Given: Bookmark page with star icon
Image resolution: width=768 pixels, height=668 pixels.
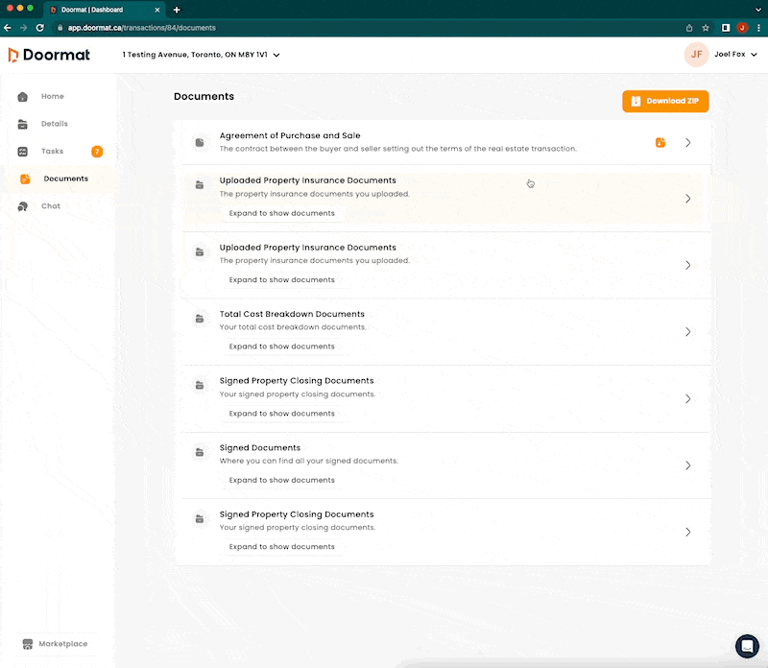Looking at the screenshot, I should click(x=706, y=28).
